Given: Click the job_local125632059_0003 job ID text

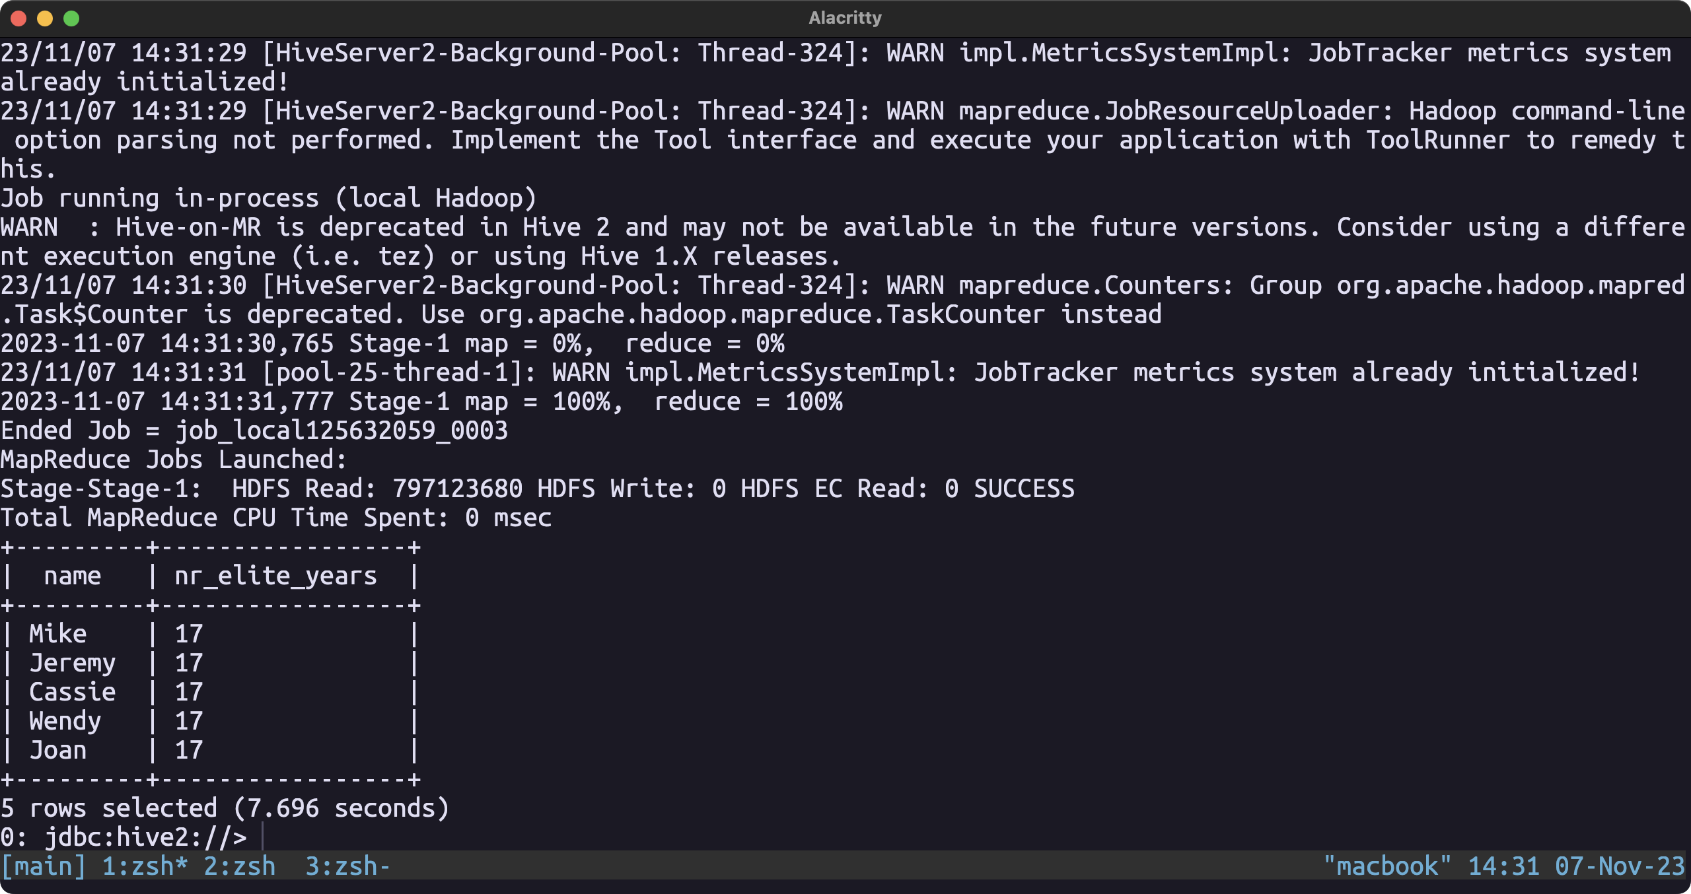Looking at the screenshot, I should (342, 430).
